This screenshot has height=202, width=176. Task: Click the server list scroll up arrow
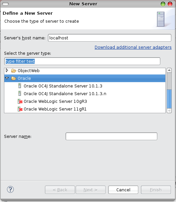tap(169, 70)
